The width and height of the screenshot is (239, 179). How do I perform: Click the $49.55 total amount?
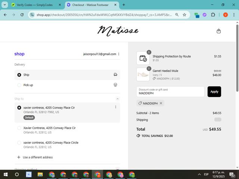click(215, 129)
